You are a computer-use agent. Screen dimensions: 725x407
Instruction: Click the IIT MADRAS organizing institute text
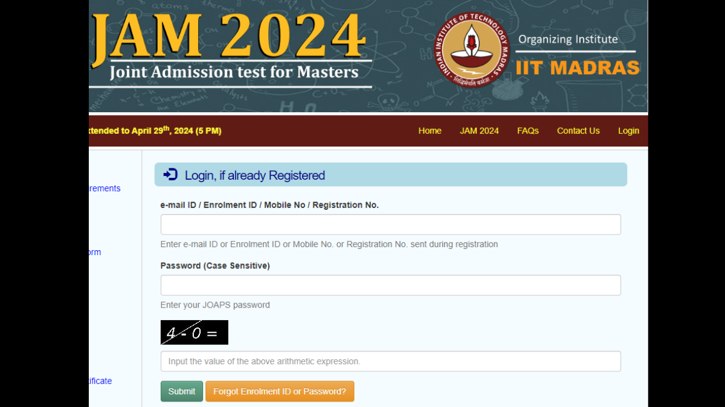point(577,68)
